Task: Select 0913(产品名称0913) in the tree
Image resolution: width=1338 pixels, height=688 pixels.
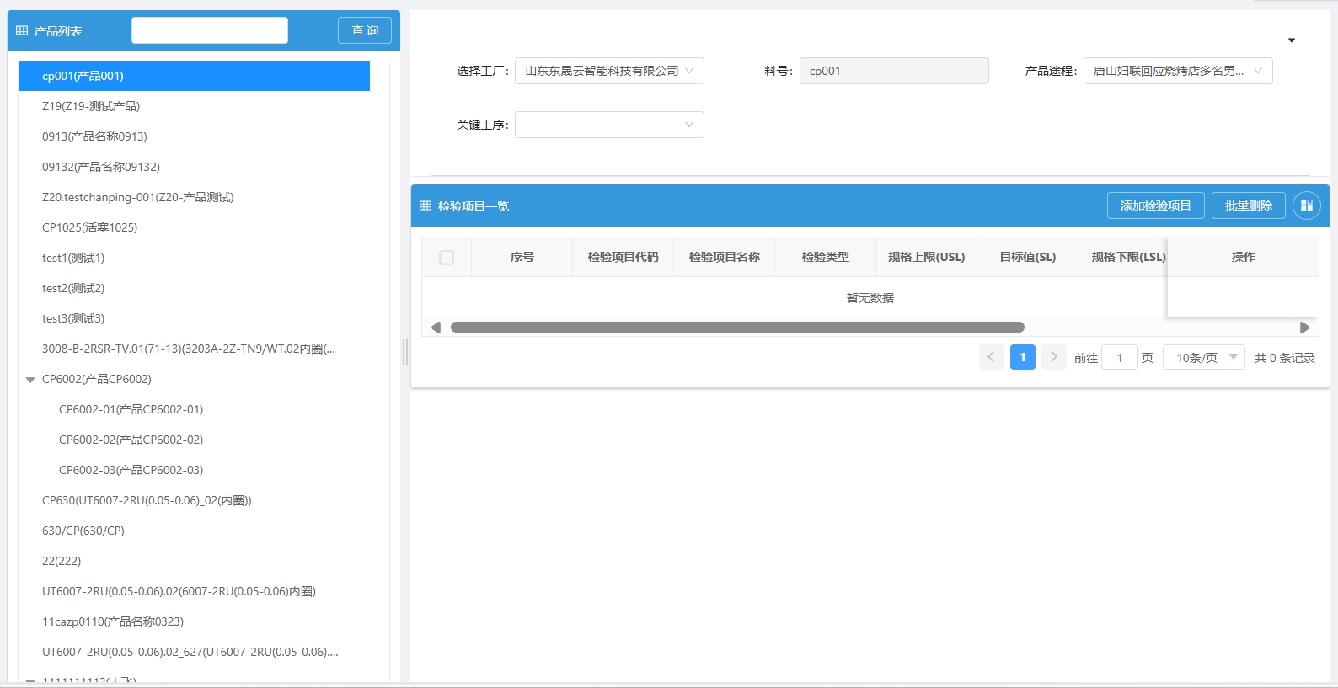Action: tap(94, 136)
